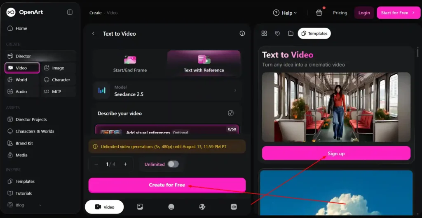Switch to image icon in bottom bar
This screenshot has width=422, height=218.
pyautogui.click(x=140, y=207)
